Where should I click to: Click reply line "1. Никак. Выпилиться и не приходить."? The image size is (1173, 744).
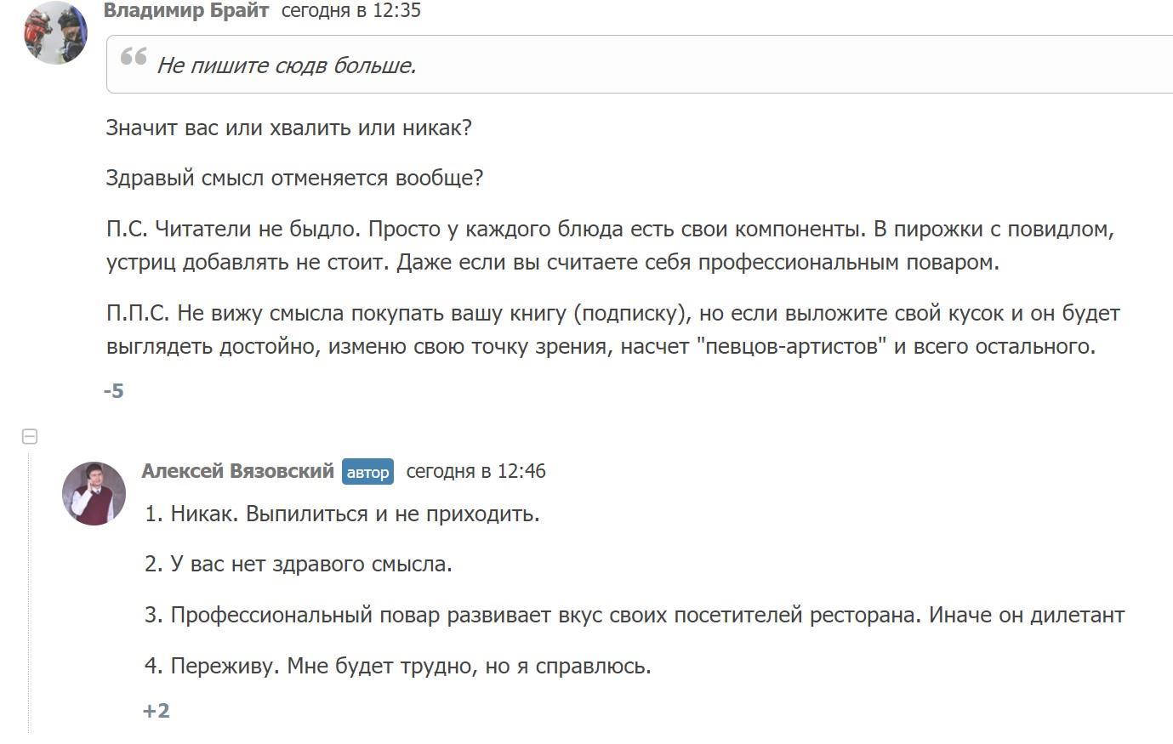(x=342, y=514)
